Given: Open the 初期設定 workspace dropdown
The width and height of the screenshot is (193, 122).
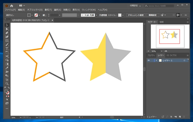Looking at the screenshot, I should point(135,6).
